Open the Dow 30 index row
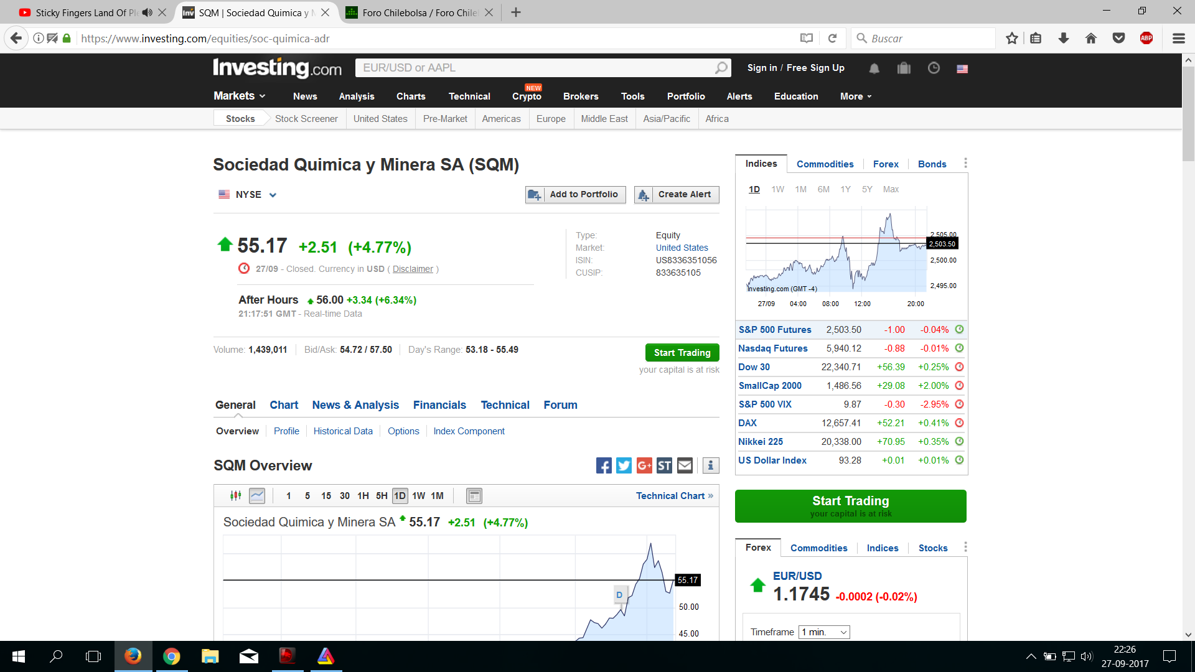 click(x=851, y=367)
